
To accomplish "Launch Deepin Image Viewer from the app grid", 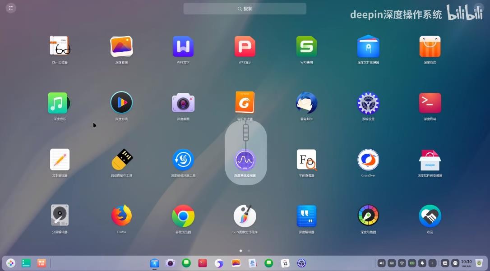I will 121,47.
